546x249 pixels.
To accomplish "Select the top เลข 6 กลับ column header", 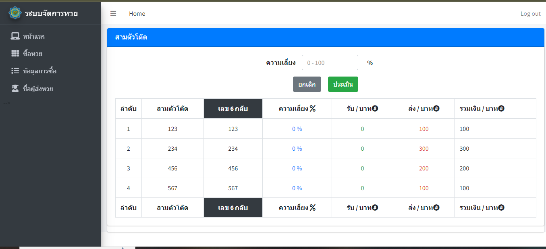I will click(x=233, y=108).
